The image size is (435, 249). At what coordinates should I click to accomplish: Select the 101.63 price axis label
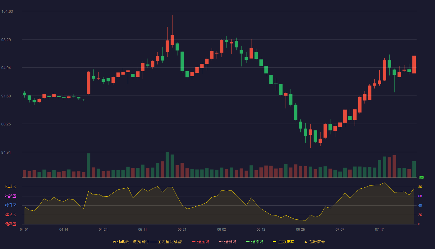7,12
